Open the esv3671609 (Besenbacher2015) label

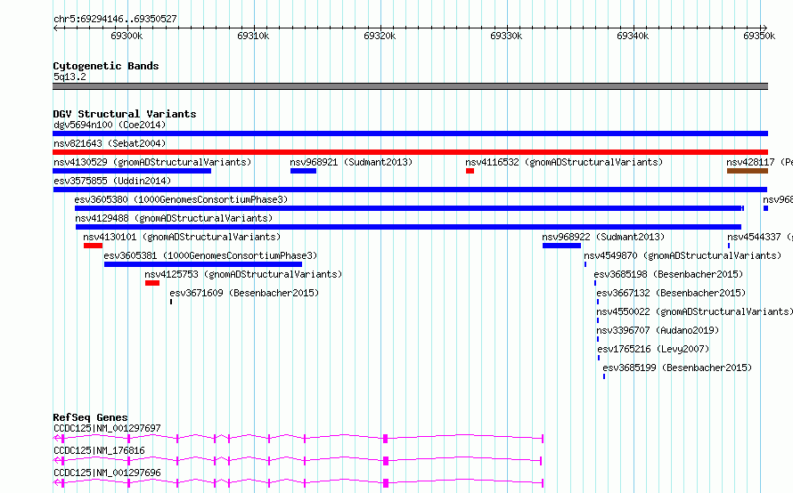pyautogui.click(x=244, y=293)
